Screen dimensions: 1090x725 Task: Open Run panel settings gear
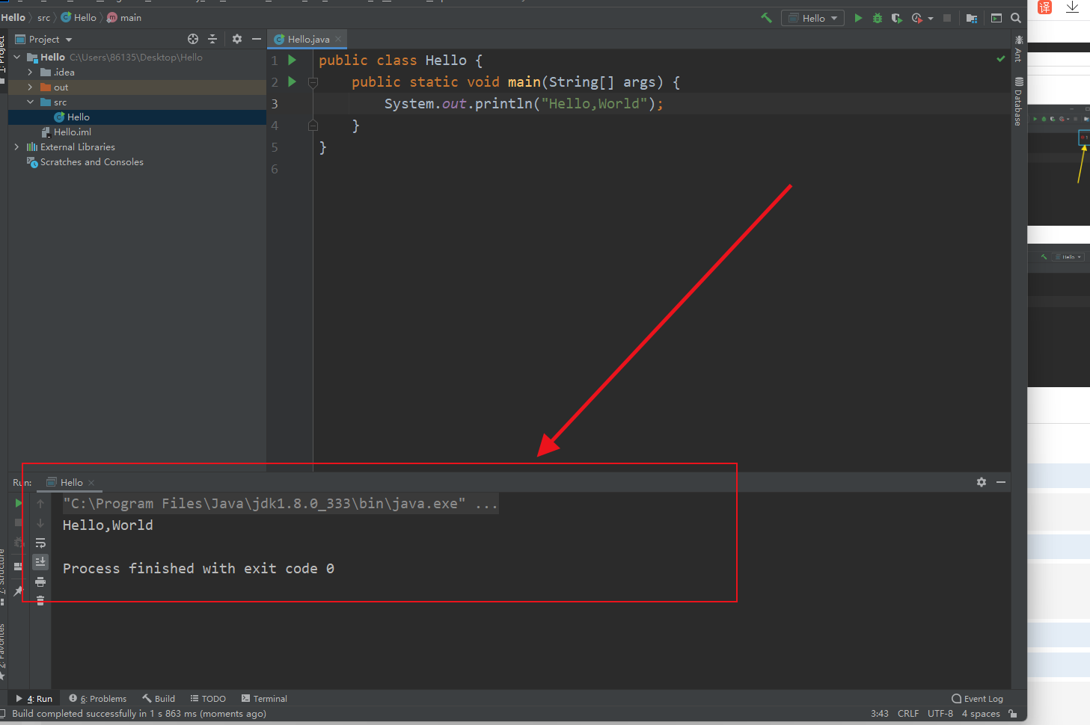pos(982,482)
